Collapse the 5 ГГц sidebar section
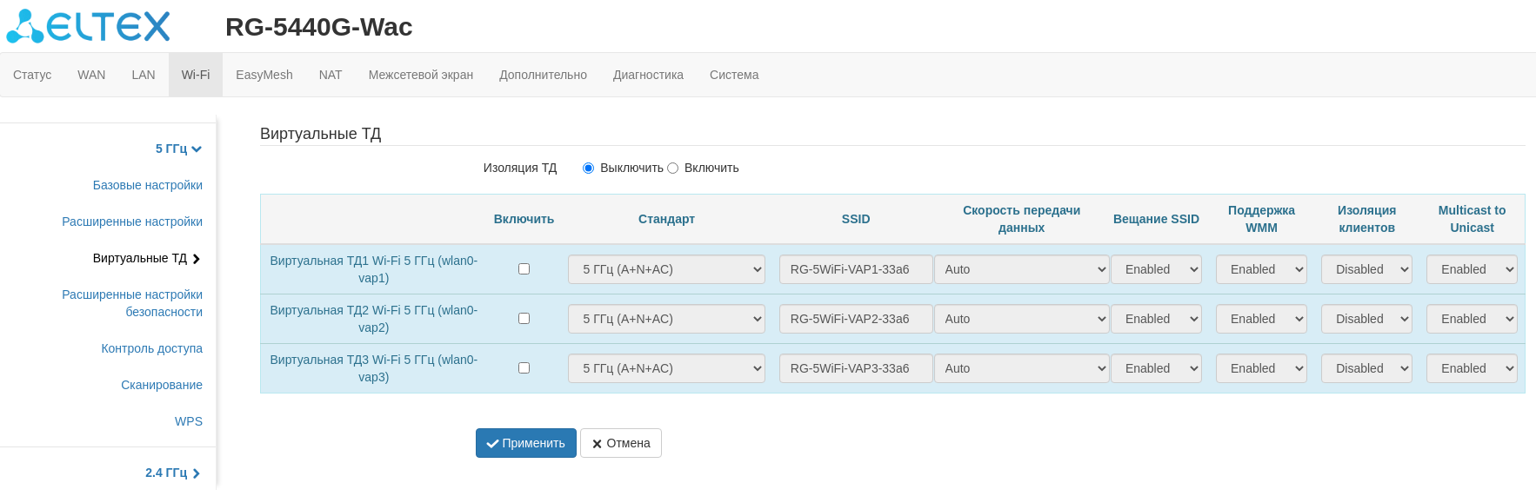The width and height of the screenshot is (1536, 496). pos(178,149)
